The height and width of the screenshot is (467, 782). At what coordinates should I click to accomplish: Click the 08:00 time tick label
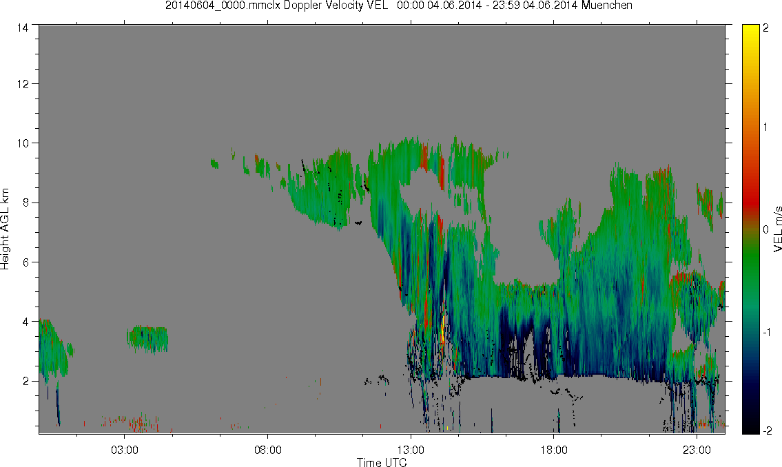(268, 450)
